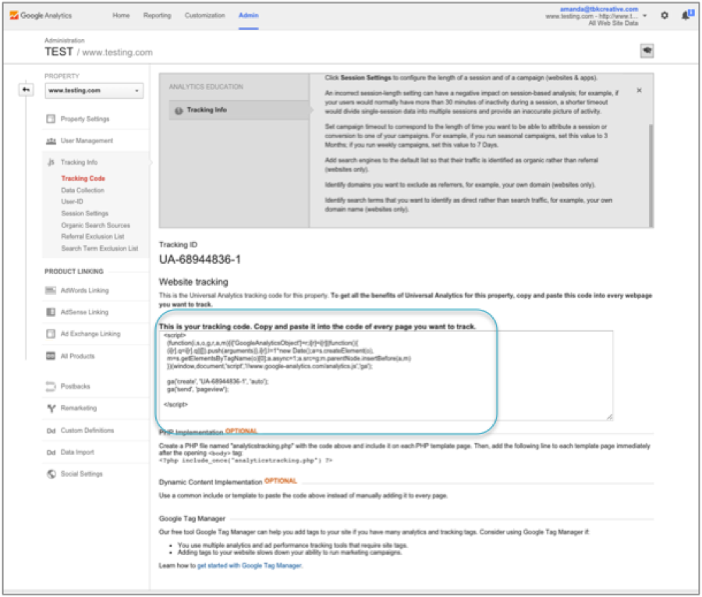
Task: Open Data Import
Action: point(77,452)
